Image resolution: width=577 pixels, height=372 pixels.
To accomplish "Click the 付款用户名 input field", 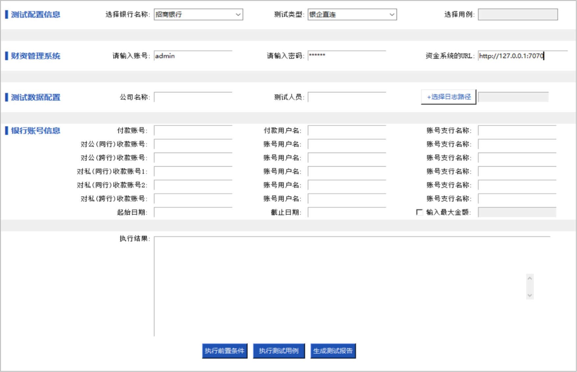I will [347, 131].
